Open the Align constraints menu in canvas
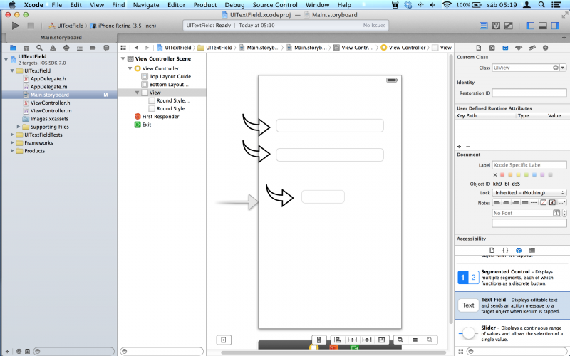This screenshot has height=356, width=570. coord(337,340)
